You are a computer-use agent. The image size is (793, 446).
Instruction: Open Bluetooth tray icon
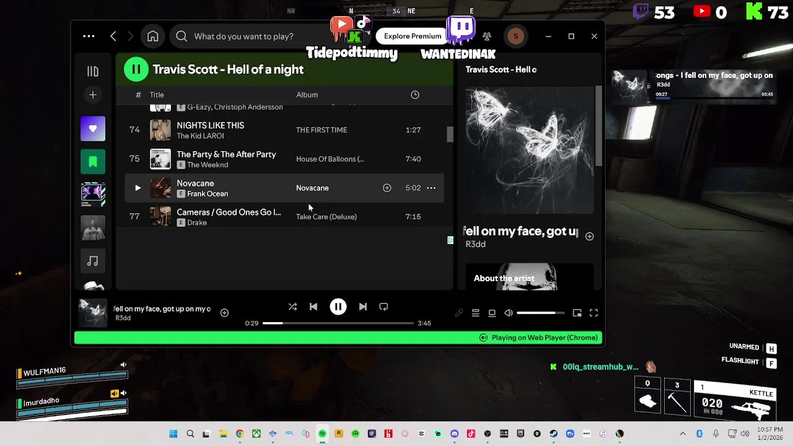coord(699,434)
